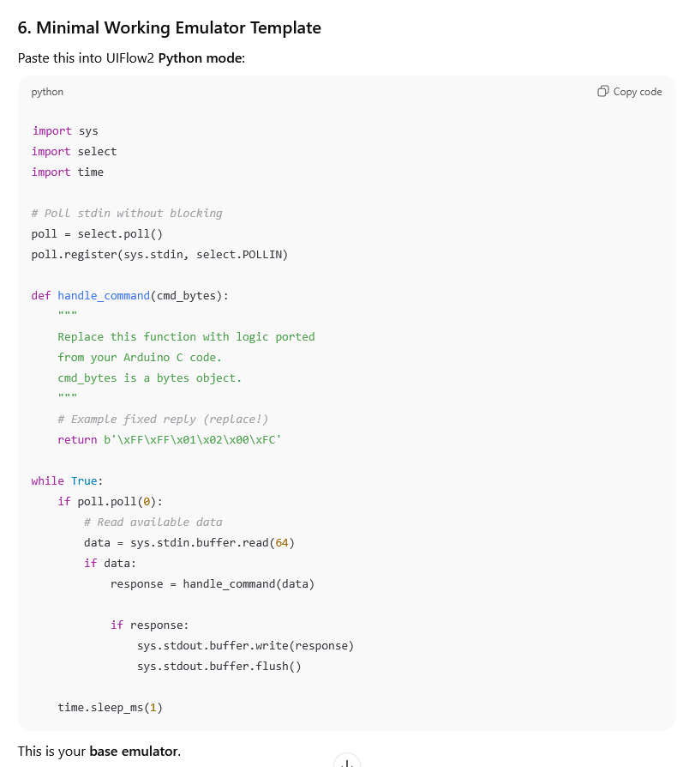Viewport: 689px width, 767px height.
Task: Click the Copy code button label
Action: (638, 92)
